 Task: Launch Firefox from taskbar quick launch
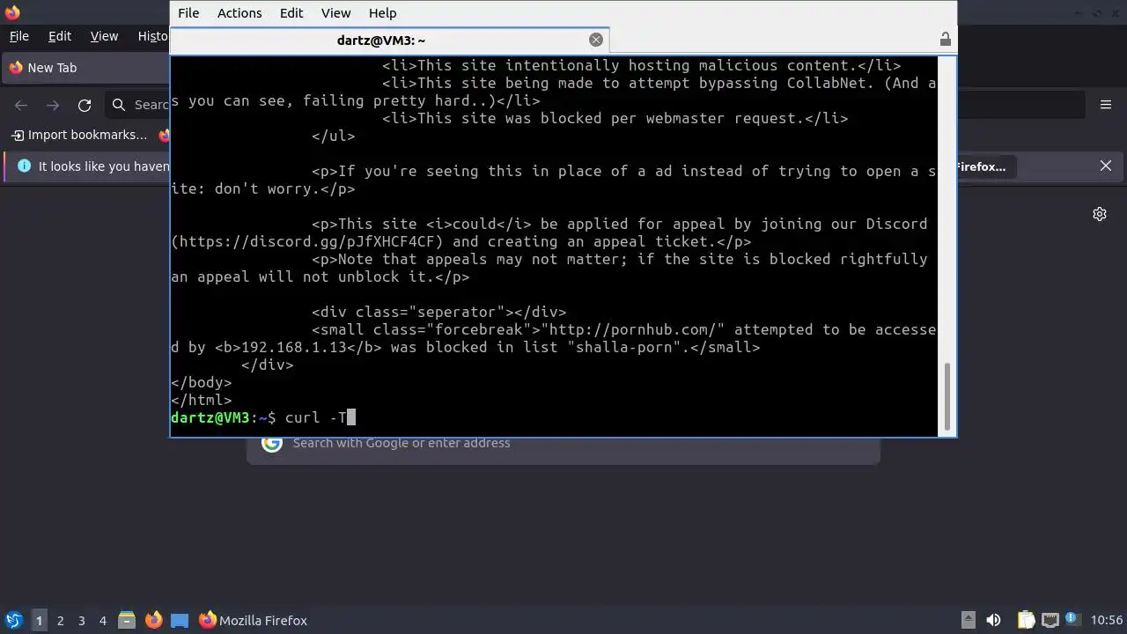154,620
